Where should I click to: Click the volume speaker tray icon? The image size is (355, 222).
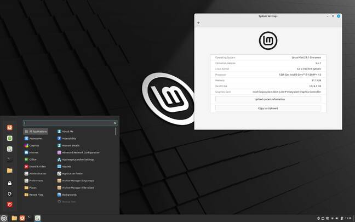[337, 218]
